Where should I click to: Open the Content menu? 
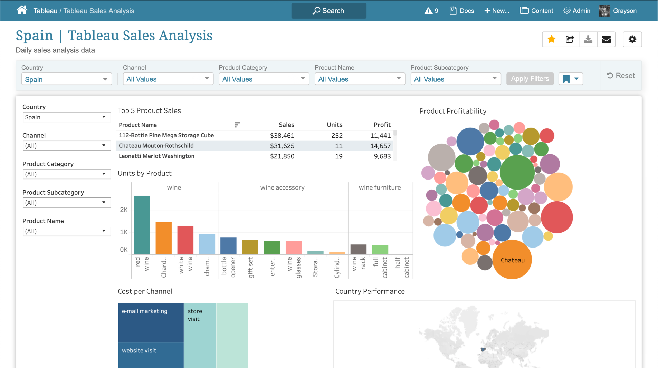coord(536,11)
